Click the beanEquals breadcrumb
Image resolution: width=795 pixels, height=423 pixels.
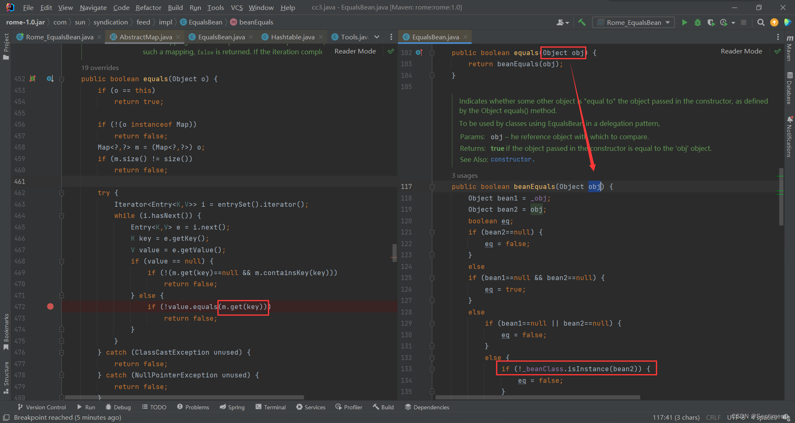(252, 22)
